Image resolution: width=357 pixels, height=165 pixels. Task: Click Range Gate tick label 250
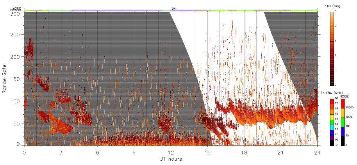[x=15, y=35]
